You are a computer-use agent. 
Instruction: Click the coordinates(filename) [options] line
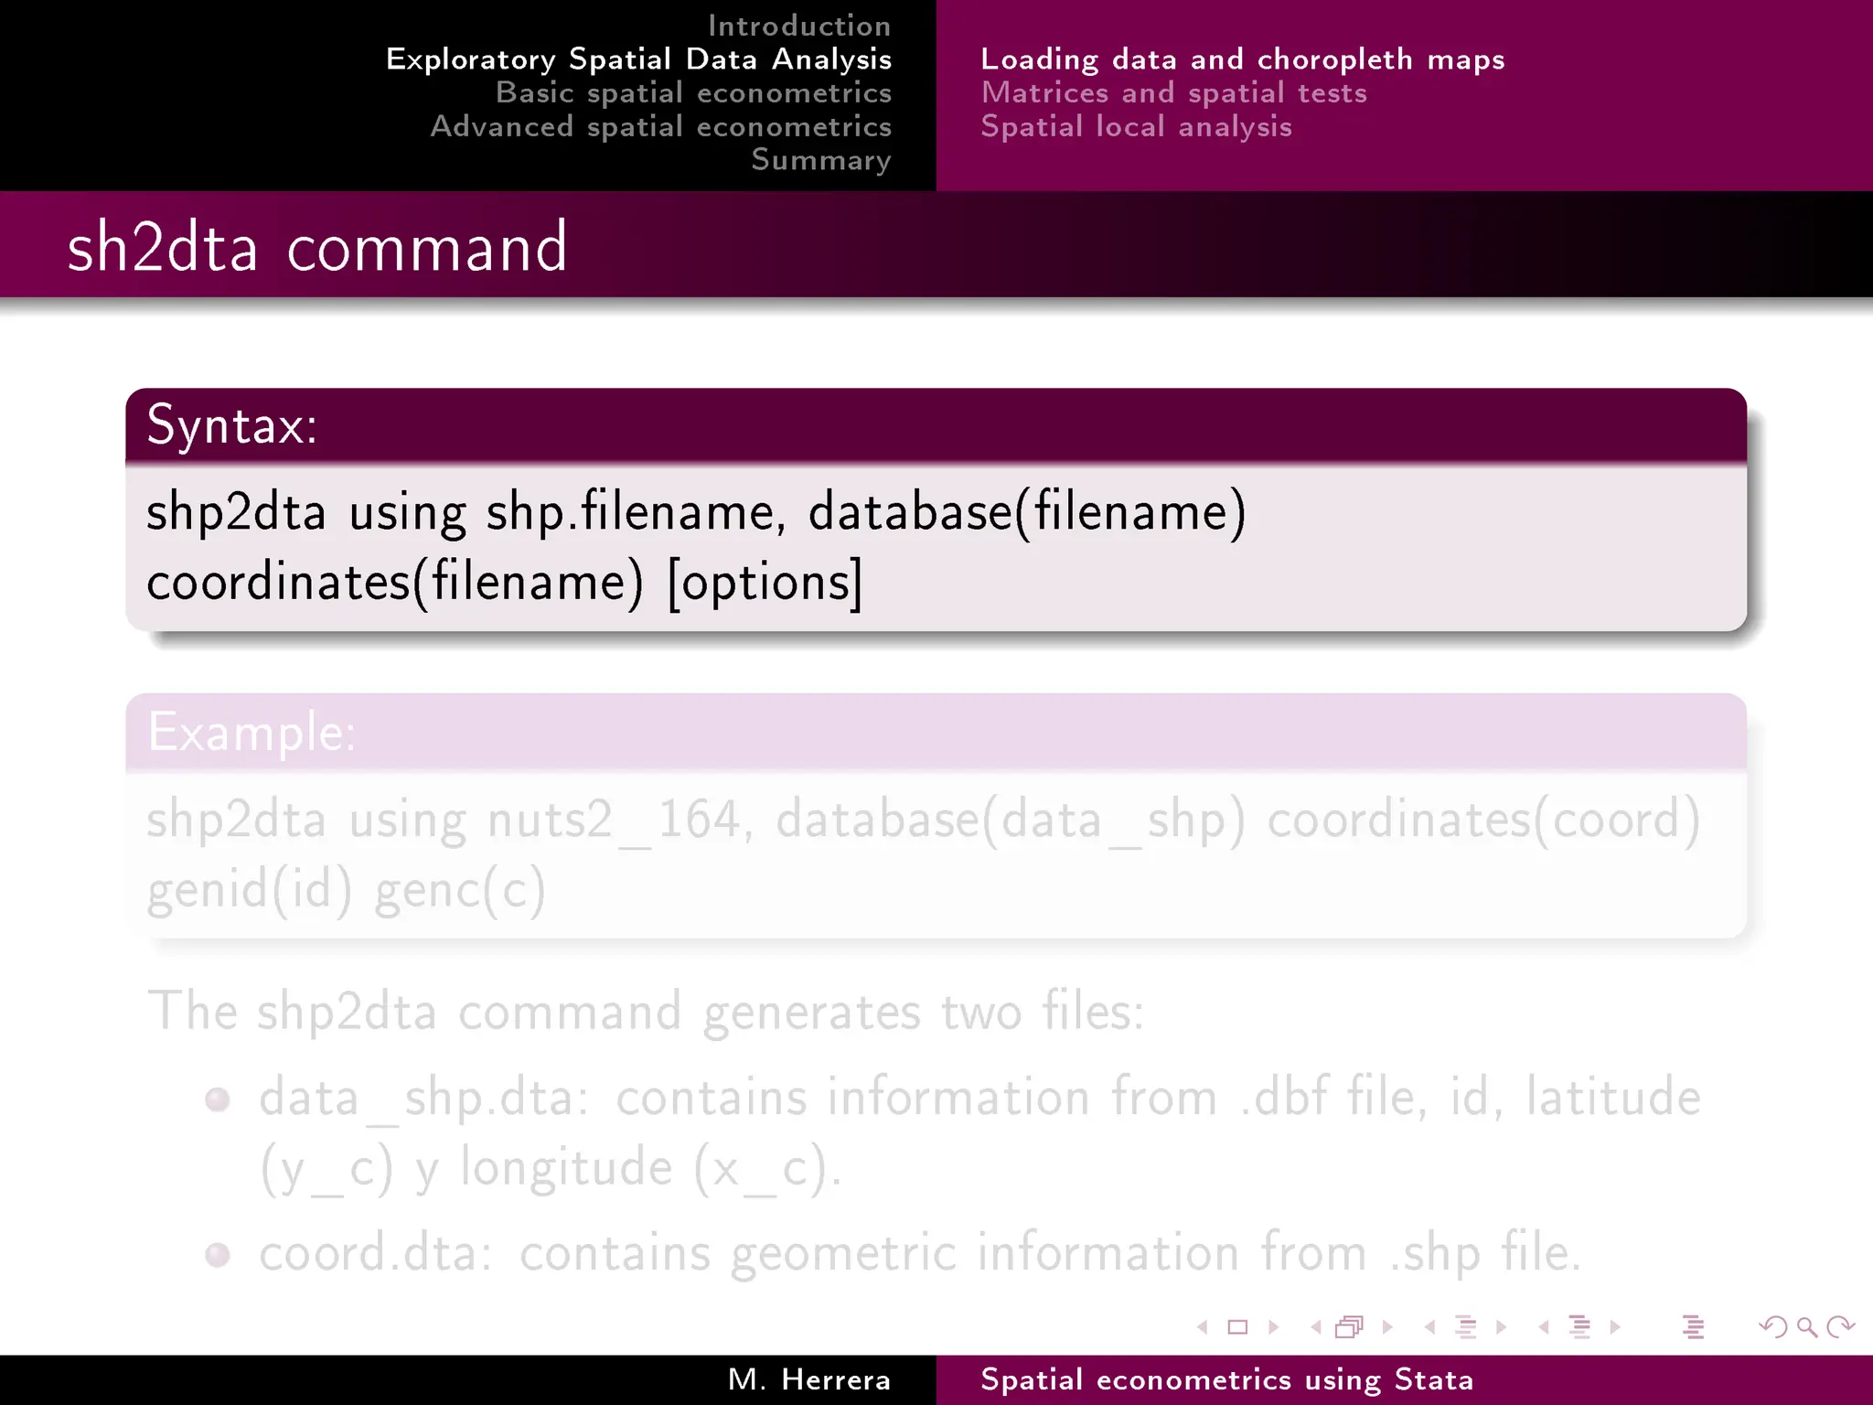(x=505, y=582)
